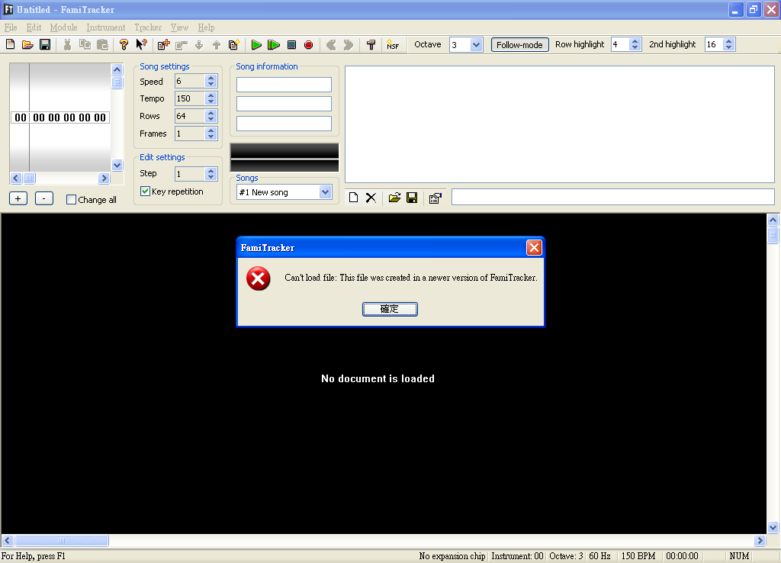Click the horizontal scrollbar thumb of pattern editor

[x=61, y=541]
